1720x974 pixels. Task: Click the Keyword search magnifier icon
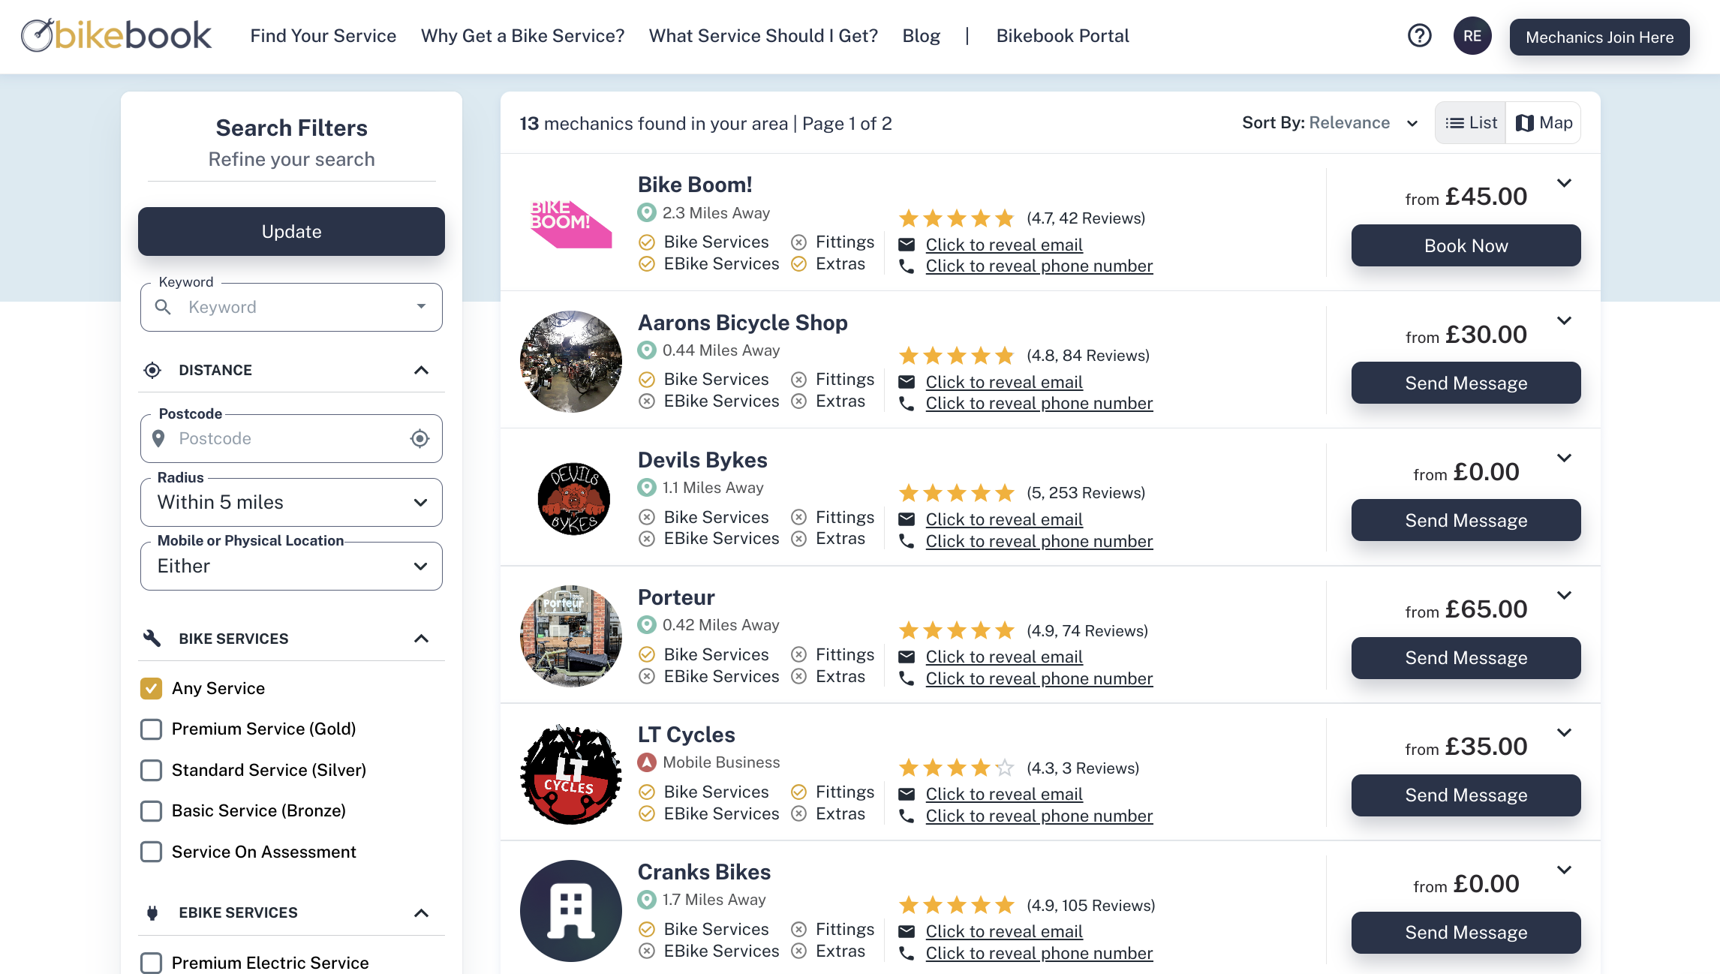(163, 307)
